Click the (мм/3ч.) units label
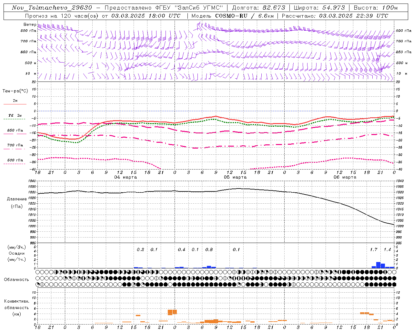Viewport: 413px width, 330px height. (17, 247)
